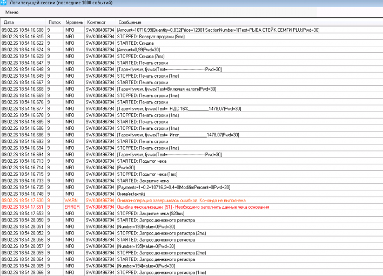Click the date cell 09.02.26 18:54:16.667

click(x=23, y=82)
